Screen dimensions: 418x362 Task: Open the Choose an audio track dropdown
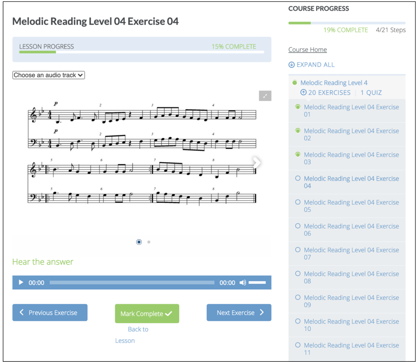(x=49, y=75)
